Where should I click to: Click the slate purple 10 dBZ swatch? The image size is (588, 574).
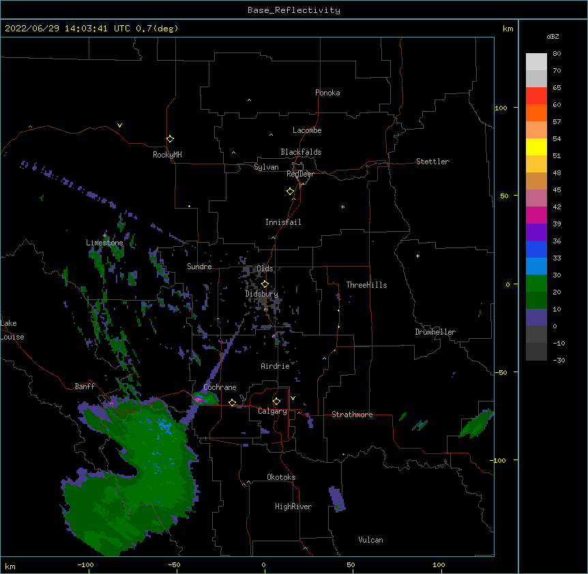(536, 318)
